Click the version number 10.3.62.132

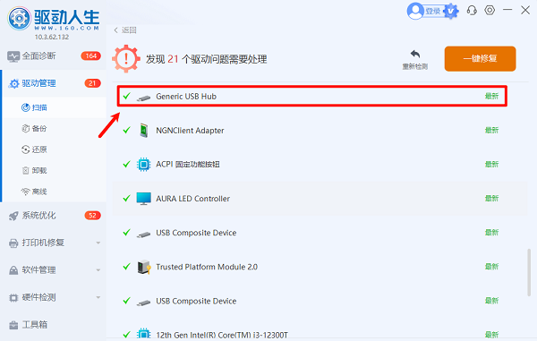pos(52,37)
